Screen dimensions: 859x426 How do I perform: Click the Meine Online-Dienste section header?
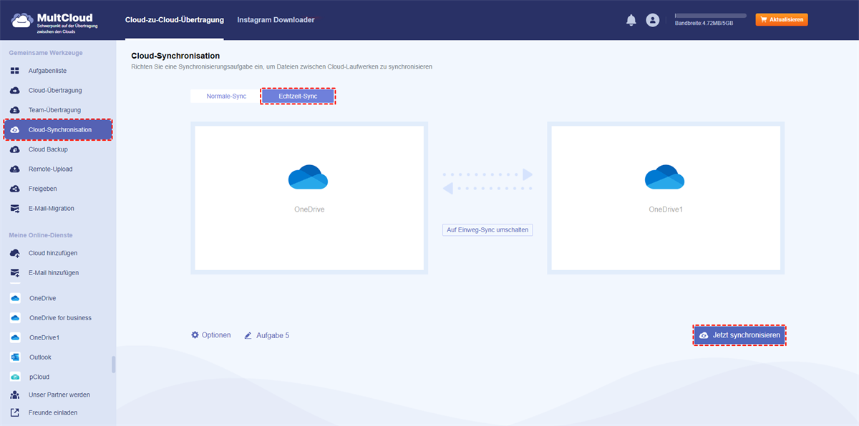tap(41, 235)
